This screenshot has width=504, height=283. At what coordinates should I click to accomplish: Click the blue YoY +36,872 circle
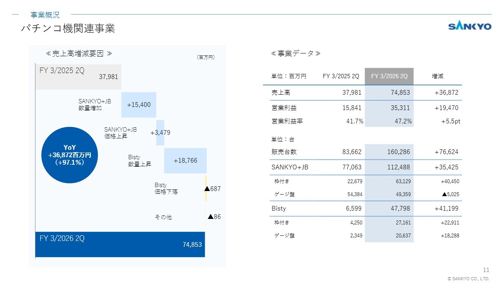(x=69, y=155)
